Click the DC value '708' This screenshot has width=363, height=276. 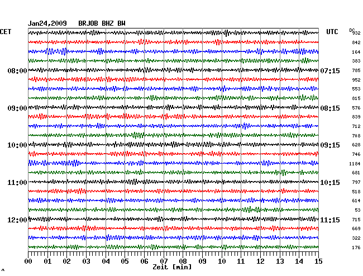[356, 136]
